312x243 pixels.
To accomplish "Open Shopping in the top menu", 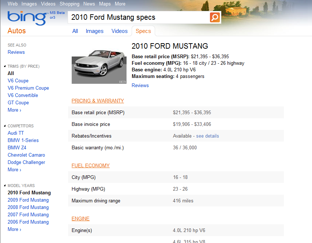I will click(69, 4).
